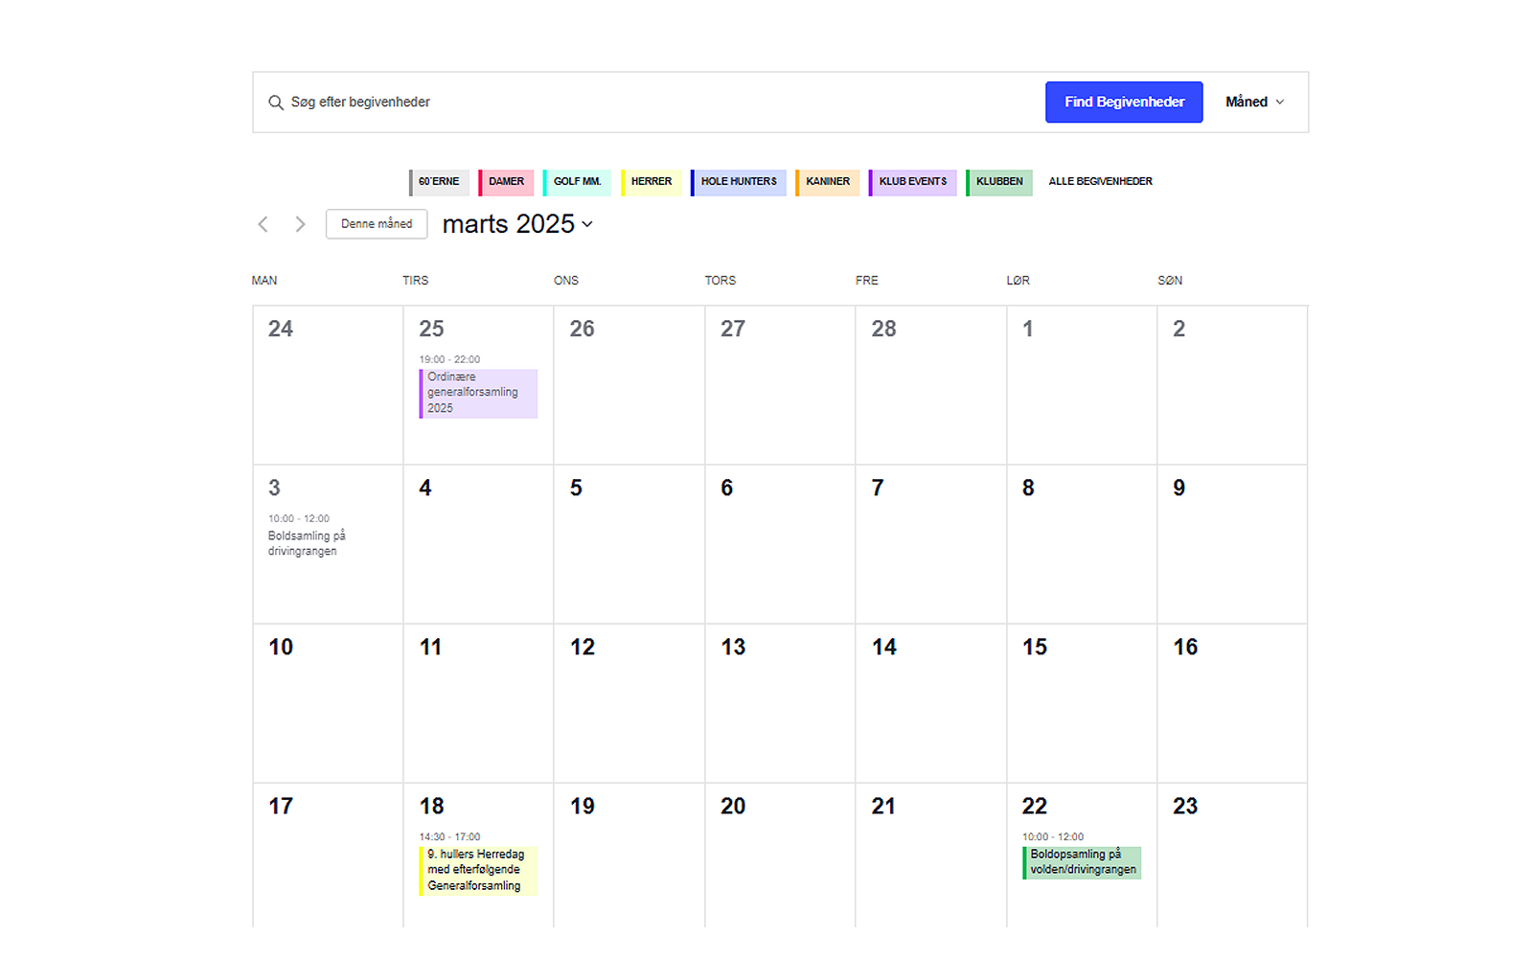This screenshot has height=958, width=1533.
Task: Click the 14:30 - 17:00 event time
Action: 449,837
